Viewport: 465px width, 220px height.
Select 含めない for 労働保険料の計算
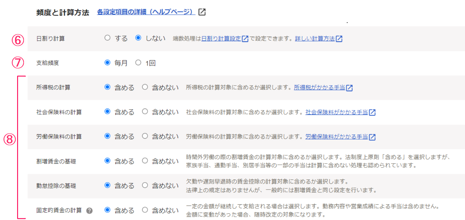click(145, 136)
